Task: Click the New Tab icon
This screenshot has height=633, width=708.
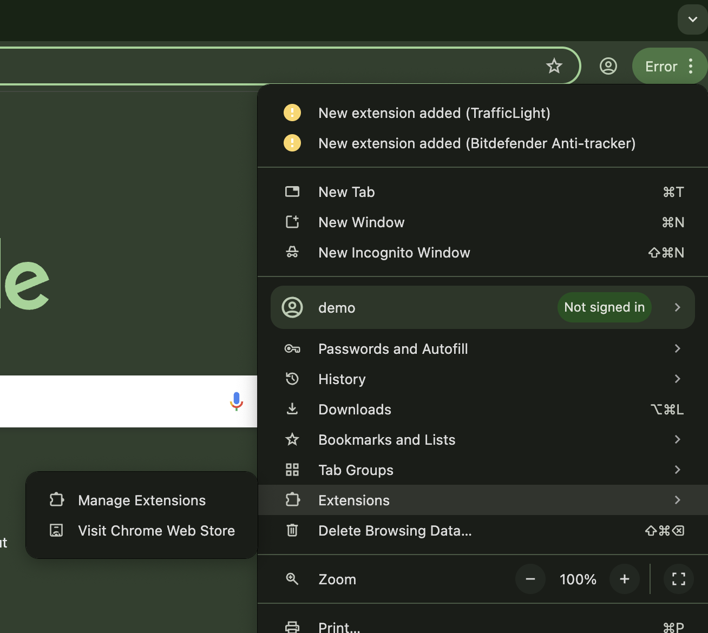Action: pyautogui.click(x=292, y=192)
